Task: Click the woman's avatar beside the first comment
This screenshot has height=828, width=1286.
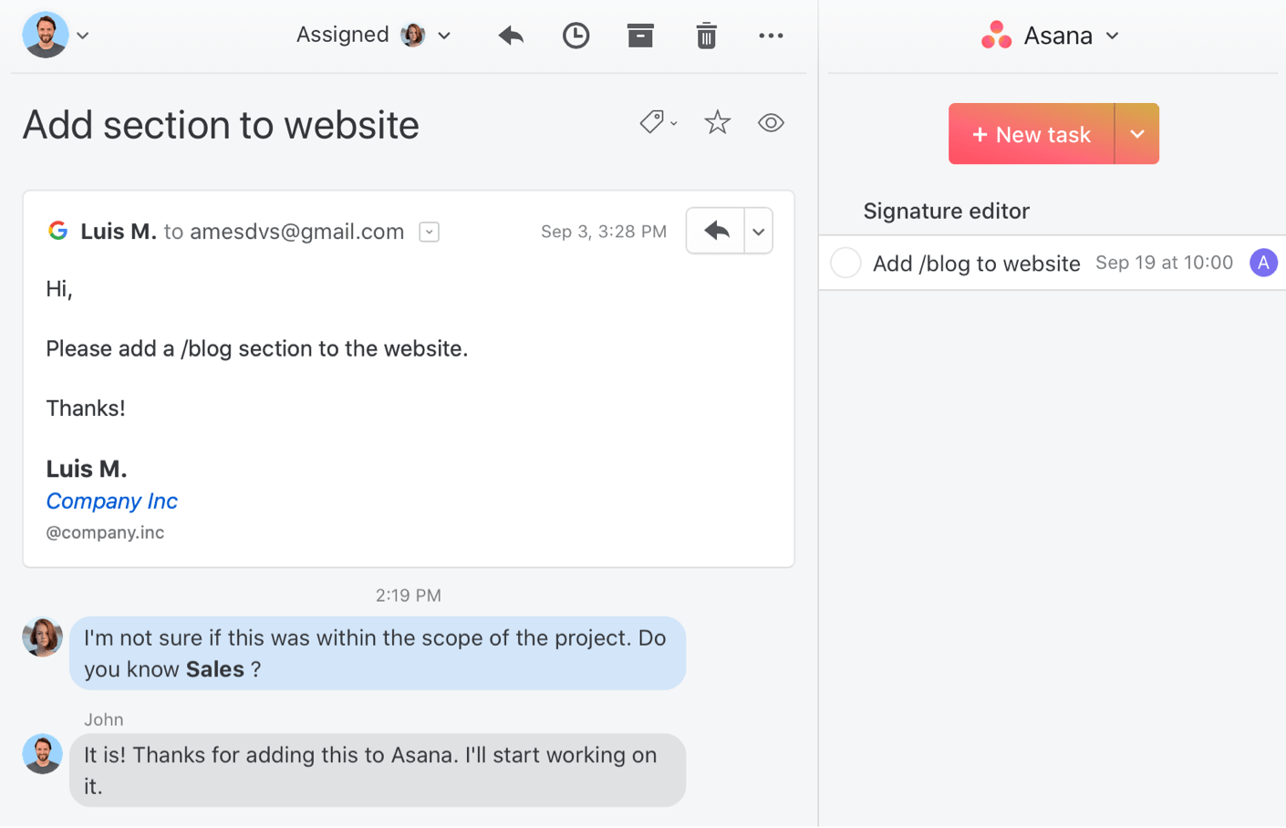Action: coord(42,637)
